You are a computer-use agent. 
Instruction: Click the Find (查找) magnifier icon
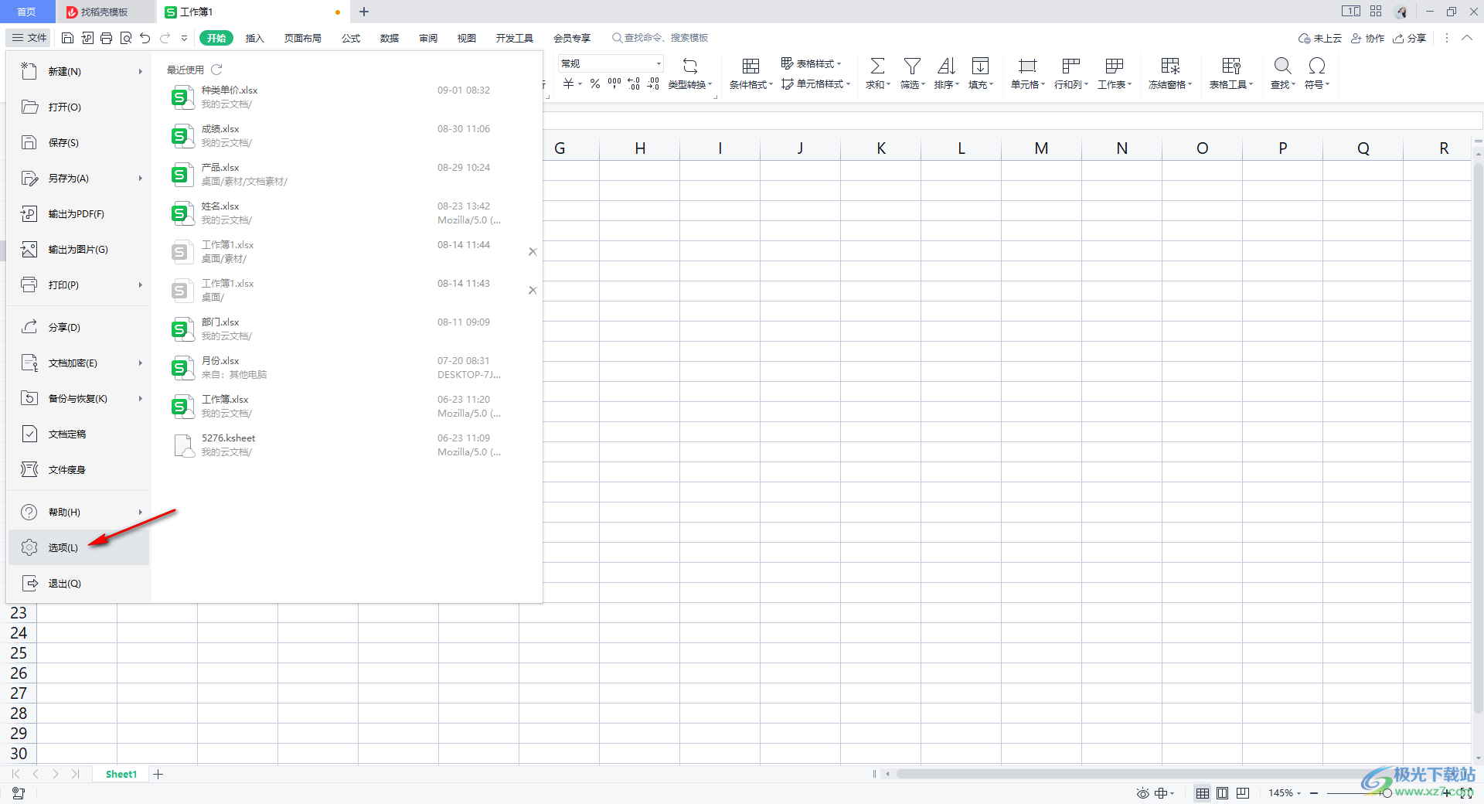tap(1282, 66)
